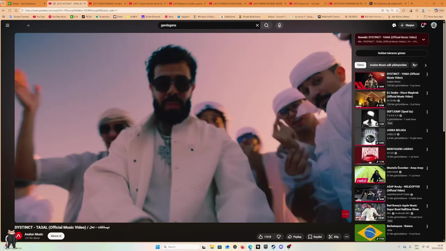Open Bad Bunny Super Bowl Halftime thumbnail
This screenshot has width=446, height=251.
pos(370,212)
